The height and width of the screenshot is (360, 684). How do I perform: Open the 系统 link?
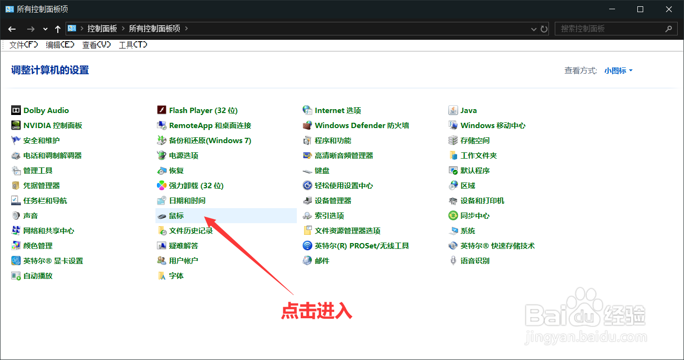coord(468,230)
